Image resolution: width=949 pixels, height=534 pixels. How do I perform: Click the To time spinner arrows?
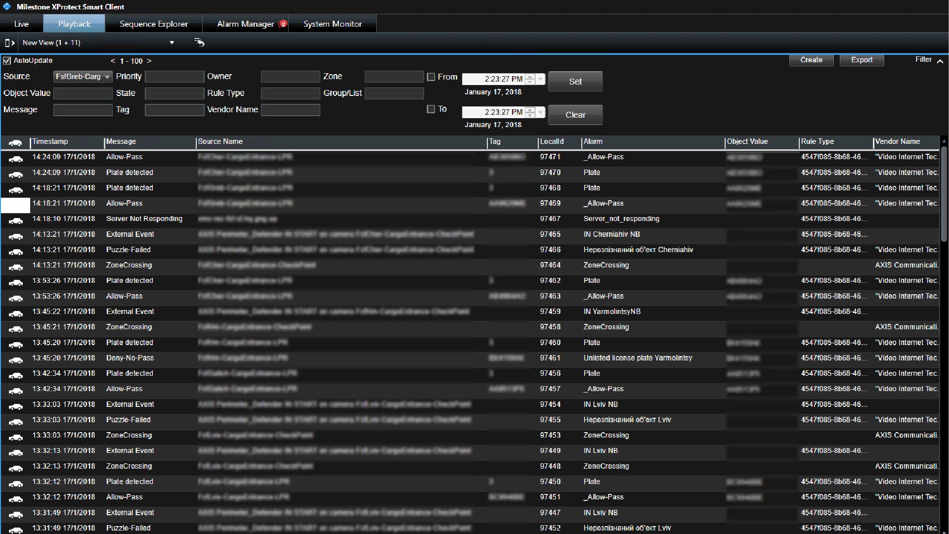click(x=530, y=112)
